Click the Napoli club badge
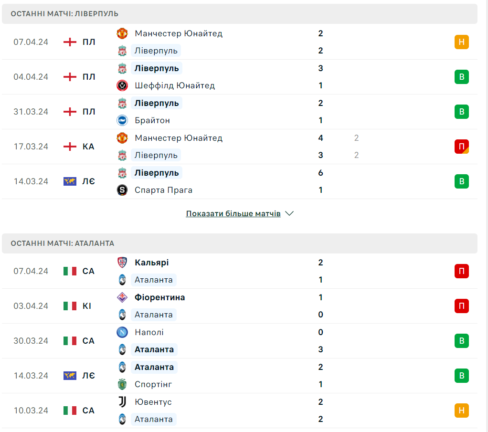 pos(122,332)
